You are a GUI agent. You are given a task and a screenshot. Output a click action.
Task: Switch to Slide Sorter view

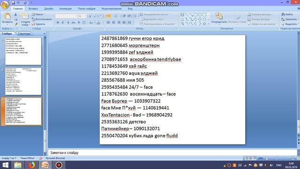tap(250, 158)
